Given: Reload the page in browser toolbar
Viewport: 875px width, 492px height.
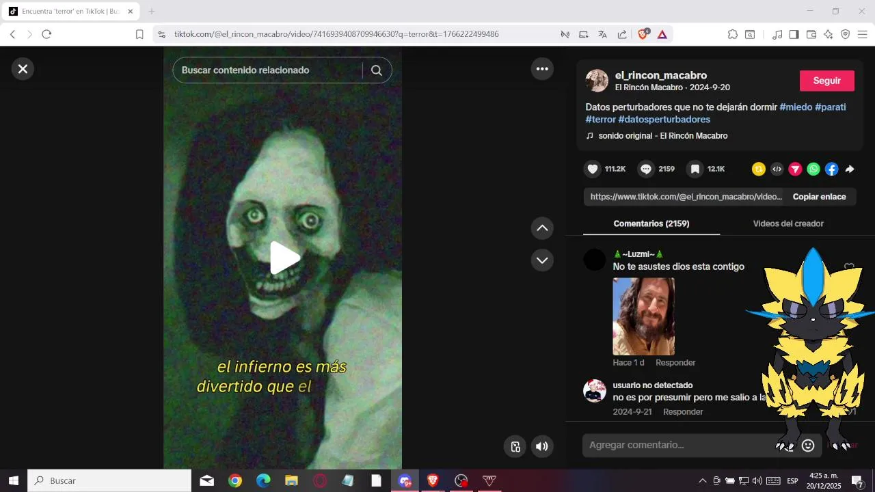Looking at the screenshot, I should pyautogui.click(x=46, y=34).
